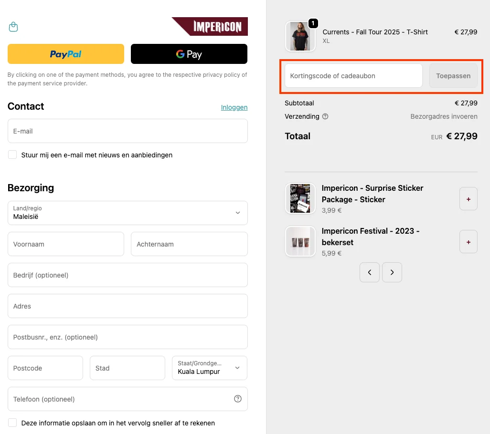490x434 pixels.
Task: Click the Inloggen link
Action: [x=234, y=107]
